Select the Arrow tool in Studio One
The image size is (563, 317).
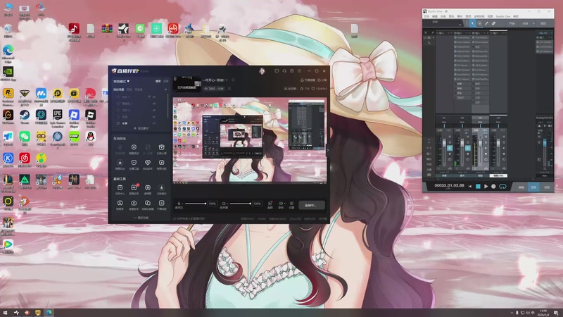(x=472, y=23)
